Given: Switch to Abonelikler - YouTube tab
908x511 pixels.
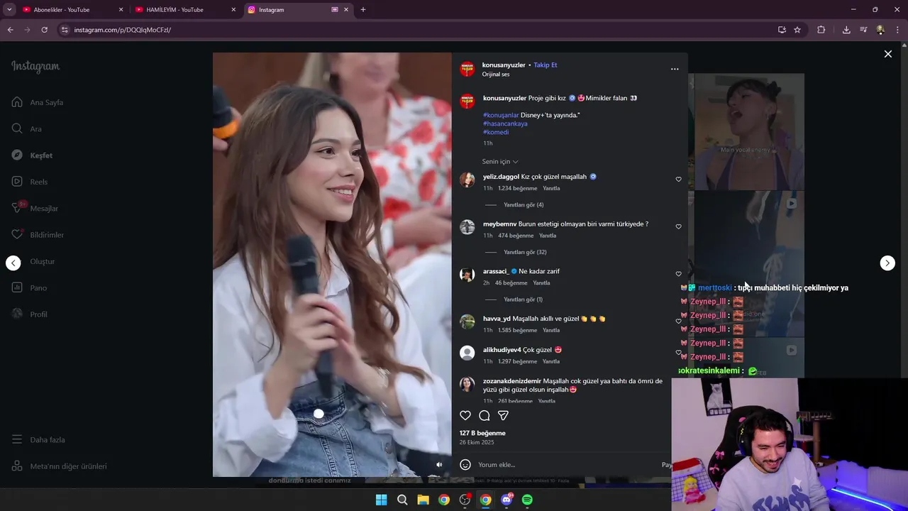Looking at the screenshot, I should [x=72, y=10].
